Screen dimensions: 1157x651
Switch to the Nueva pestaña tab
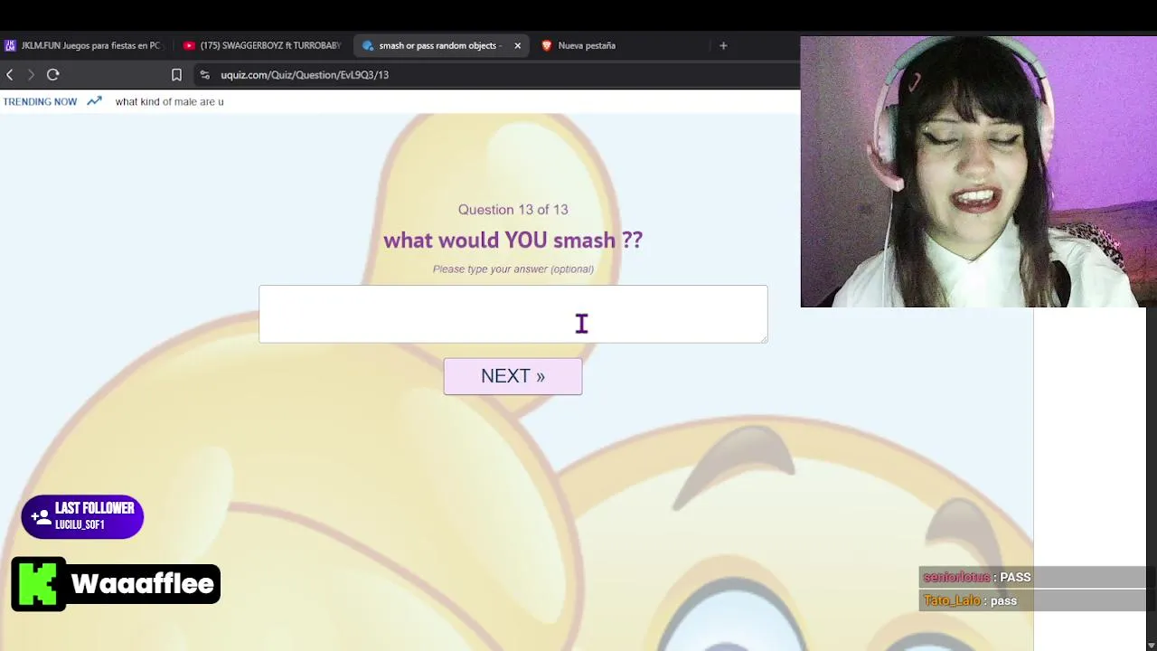[578, 45]
